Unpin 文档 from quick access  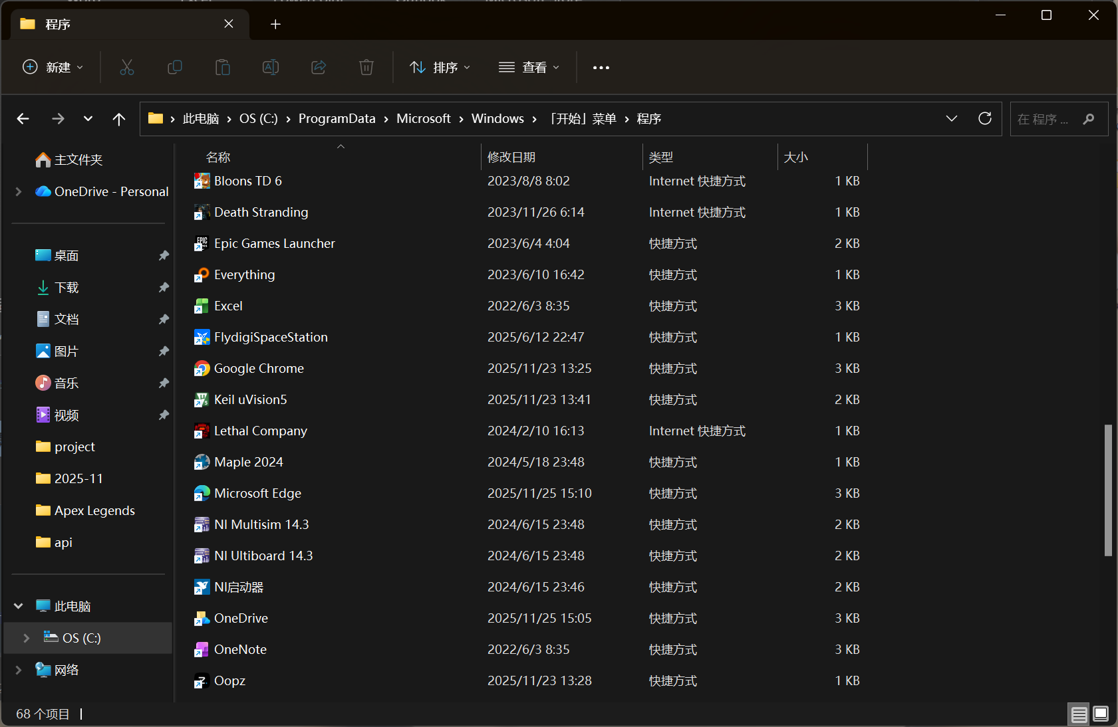coord(164,319)
